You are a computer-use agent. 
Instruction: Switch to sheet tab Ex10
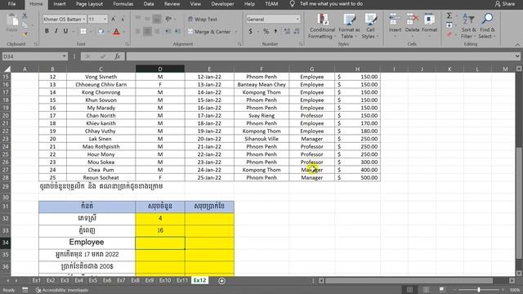pyautogui.click(x=165, y=280)
